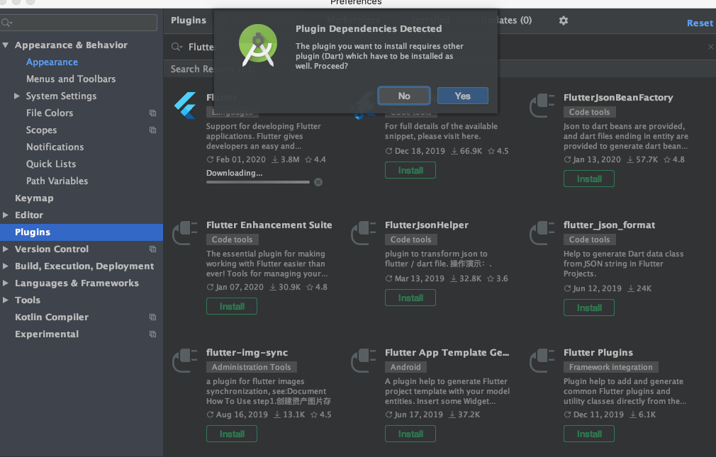Select Appearance in the settings tree
Image resolution: width=716 pixels, height=457 pixels.
[52, 62]
